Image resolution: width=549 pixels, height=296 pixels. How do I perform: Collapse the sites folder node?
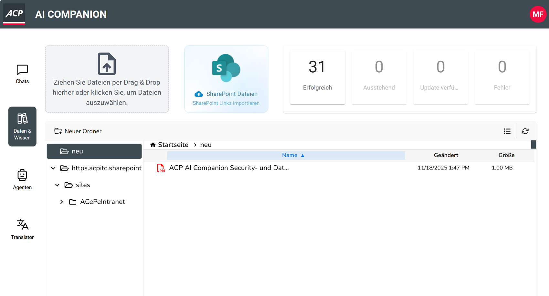click(x=57, y=185)
